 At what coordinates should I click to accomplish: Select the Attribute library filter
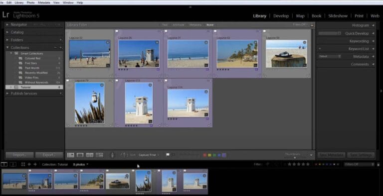(x=179, y=25)
